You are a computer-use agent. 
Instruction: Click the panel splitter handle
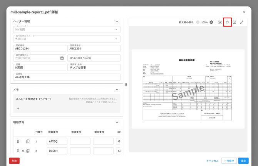126,85
